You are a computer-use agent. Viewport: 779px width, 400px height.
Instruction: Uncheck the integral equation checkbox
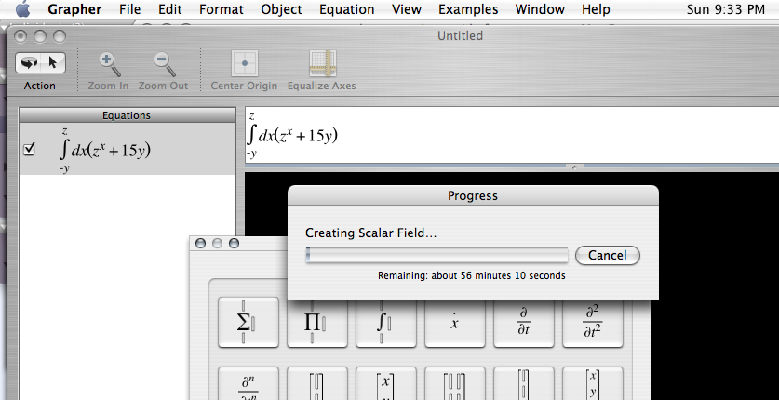click(29, 150)
